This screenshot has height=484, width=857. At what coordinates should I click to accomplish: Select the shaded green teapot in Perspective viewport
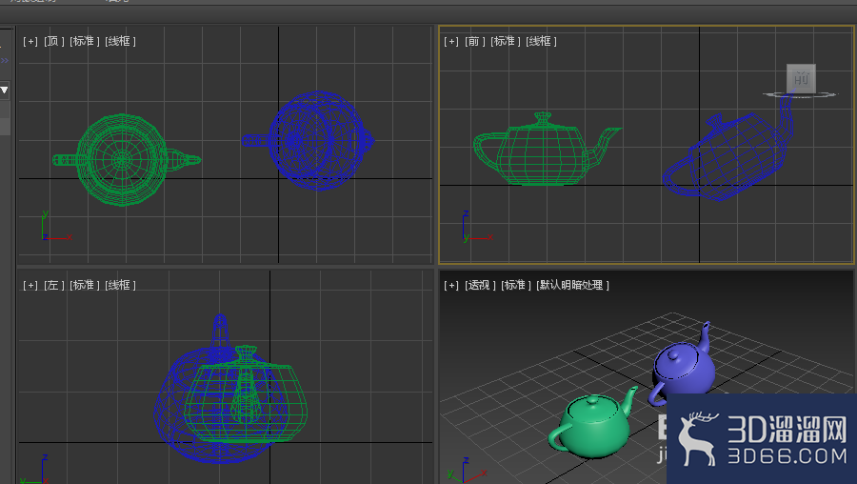[x=593, y=424]
